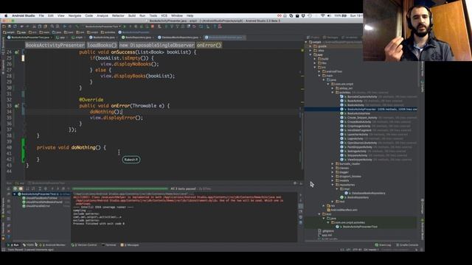472x265 pixels.
Task: Collapse the onSuccess method code fold
Action: [x=24, y=52]
